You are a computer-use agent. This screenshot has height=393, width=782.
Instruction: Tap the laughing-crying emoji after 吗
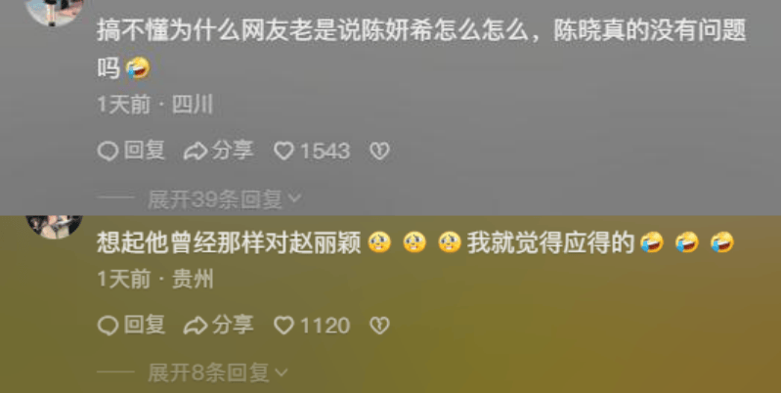(138, 68)
